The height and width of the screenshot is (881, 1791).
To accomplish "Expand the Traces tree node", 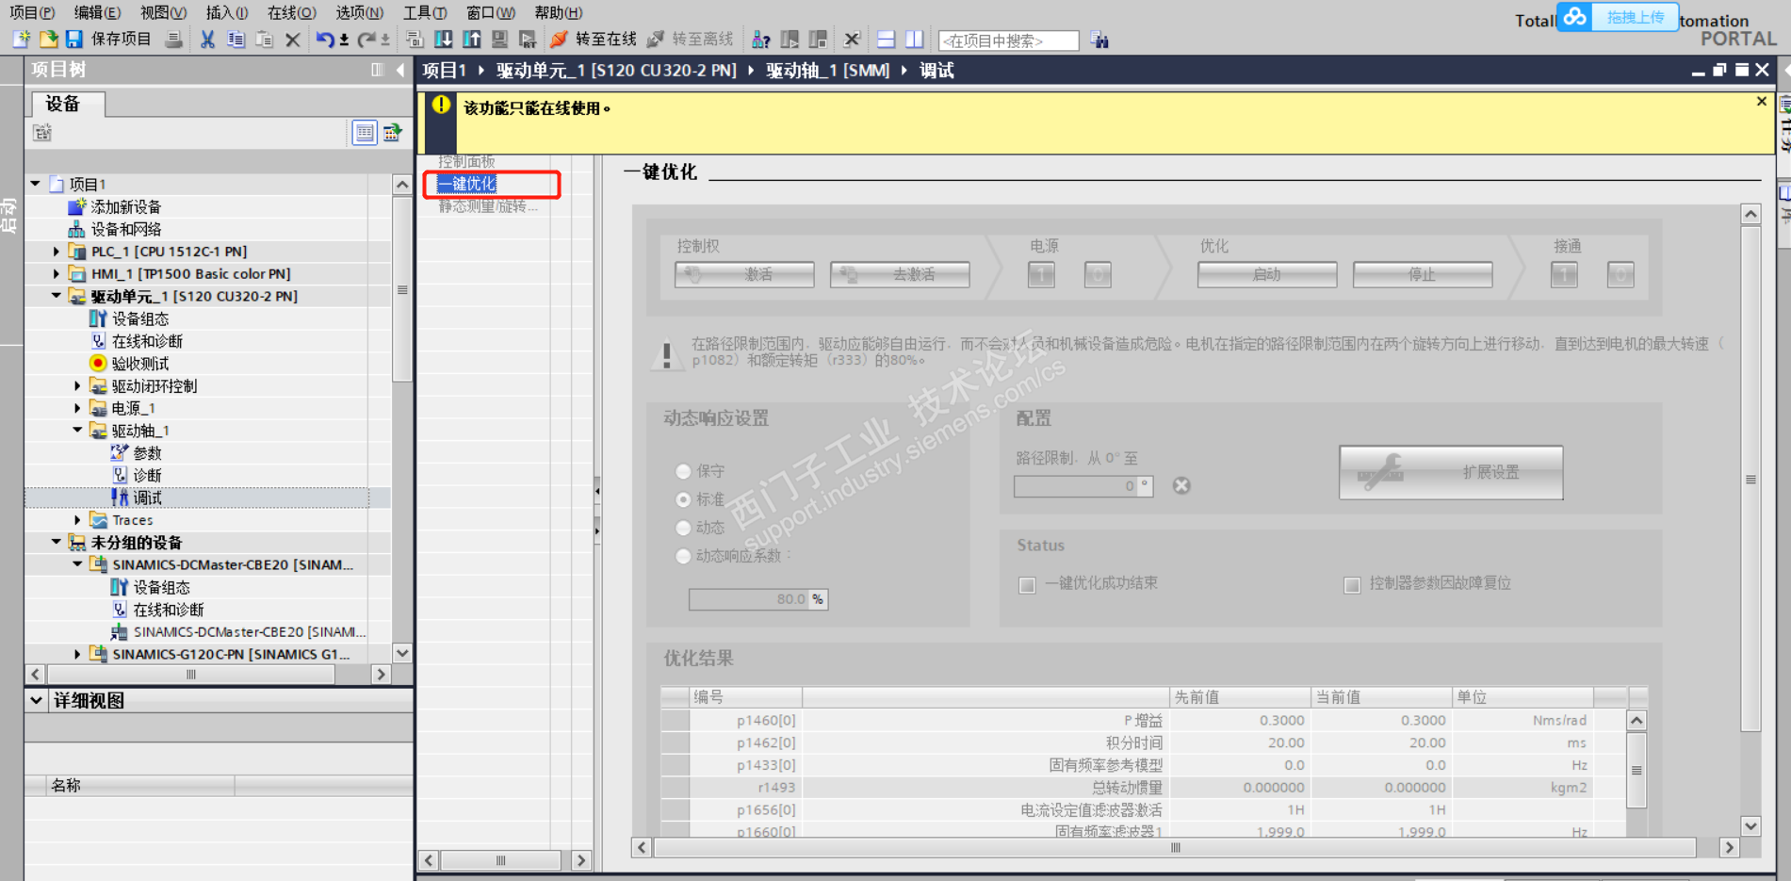I will coord(78,520).
